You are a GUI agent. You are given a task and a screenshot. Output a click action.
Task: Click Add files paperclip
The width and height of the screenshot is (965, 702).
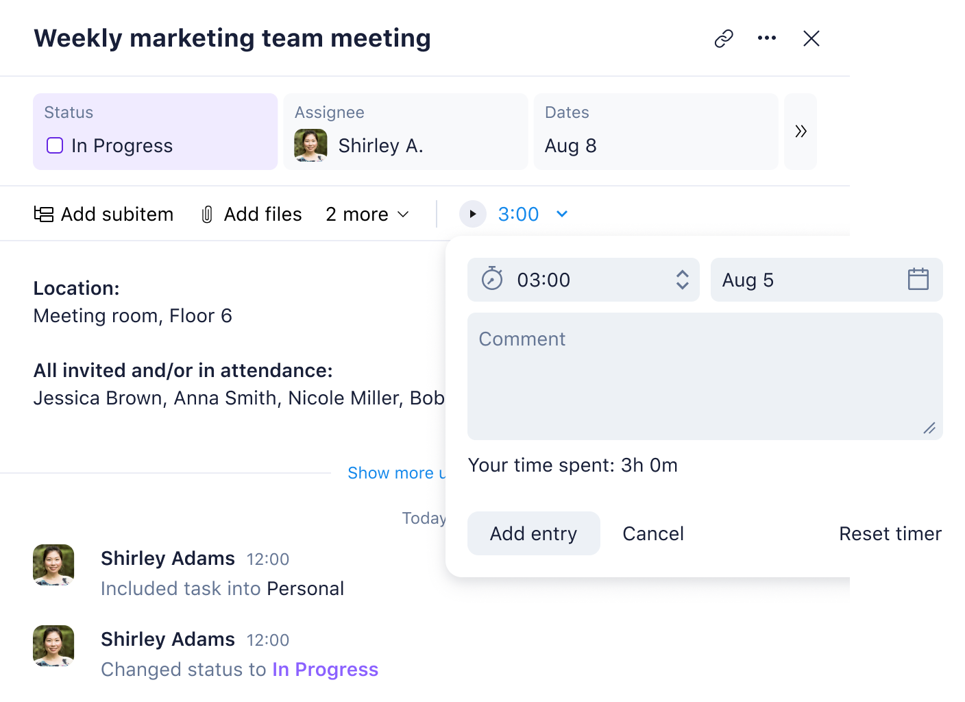252,215
